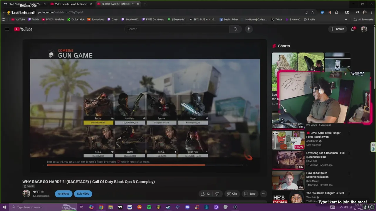Open Steam from the taskbar
This screenshot has width=376, height=211.
coord(168,207)
